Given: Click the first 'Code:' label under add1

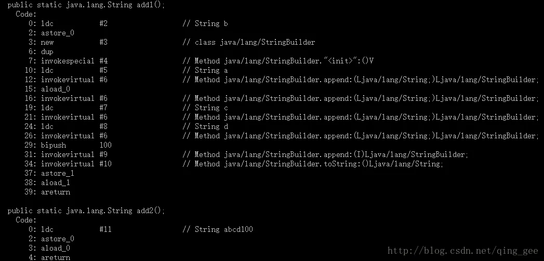Looking at the screenshot, I should [26, 14].
